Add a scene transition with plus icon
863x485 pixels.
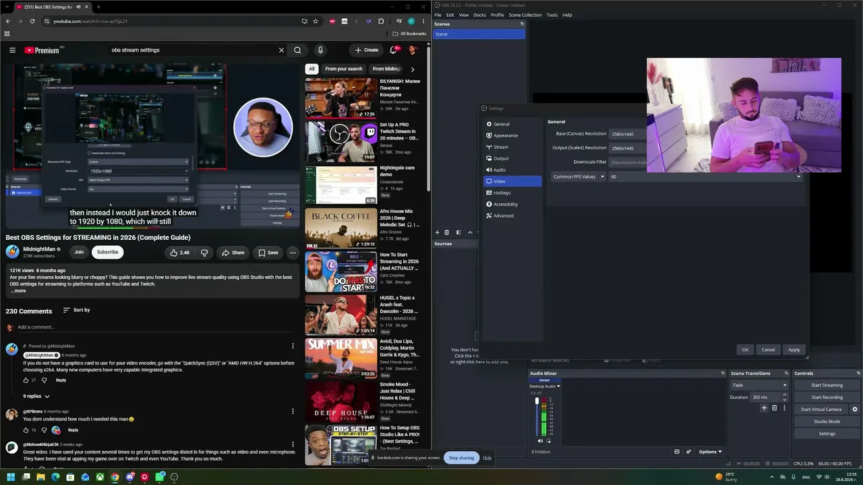(764, 408)
